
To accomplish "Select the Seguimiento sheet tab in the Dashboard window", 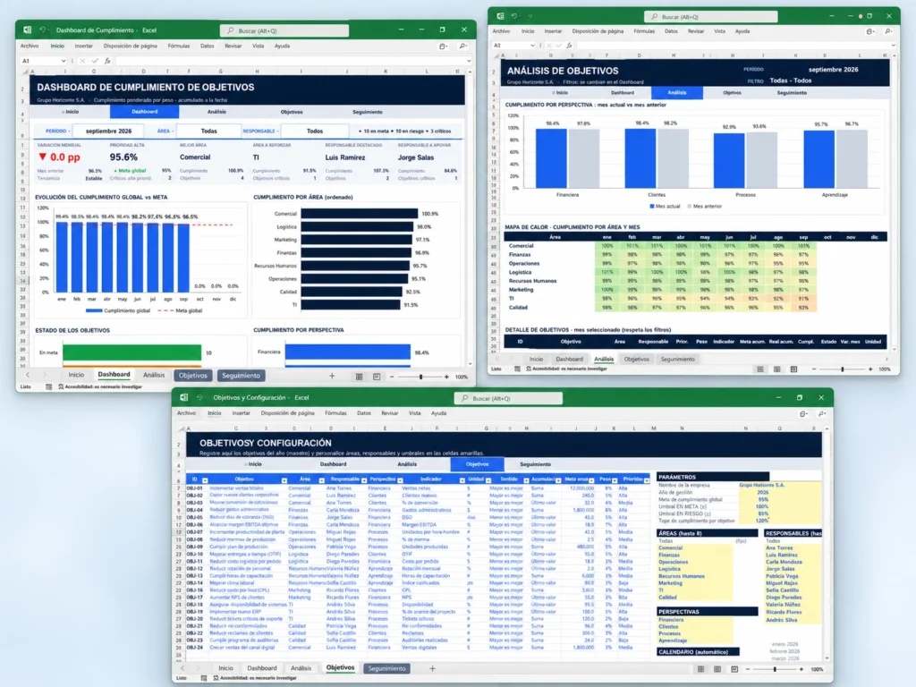I will (241, 376).
